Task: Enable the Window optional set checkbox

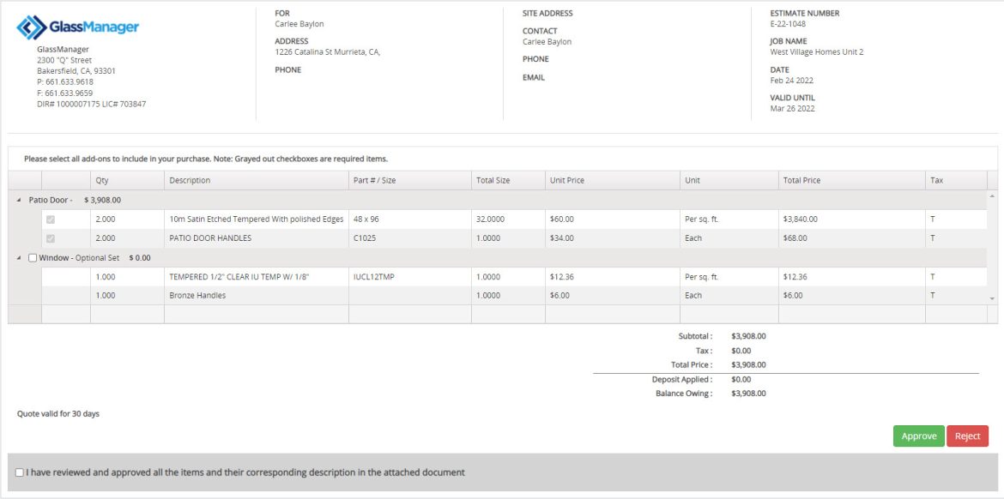Action: (x=33, y=257)
